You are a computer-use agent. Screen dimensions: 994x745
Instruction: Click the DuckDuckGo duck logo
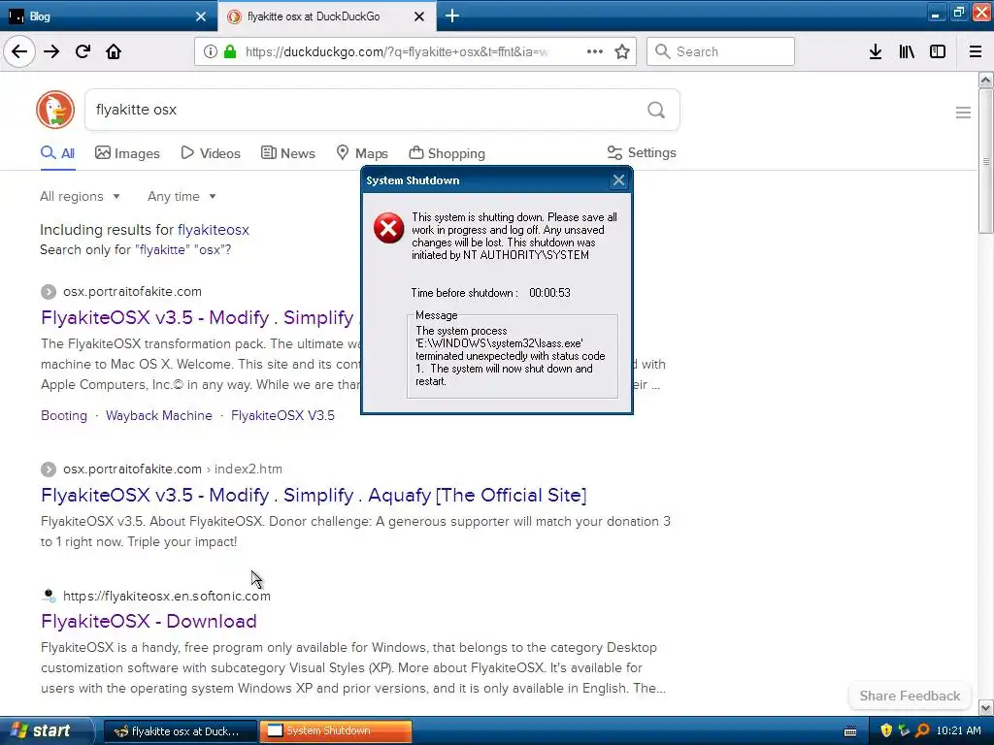point(55,110)
